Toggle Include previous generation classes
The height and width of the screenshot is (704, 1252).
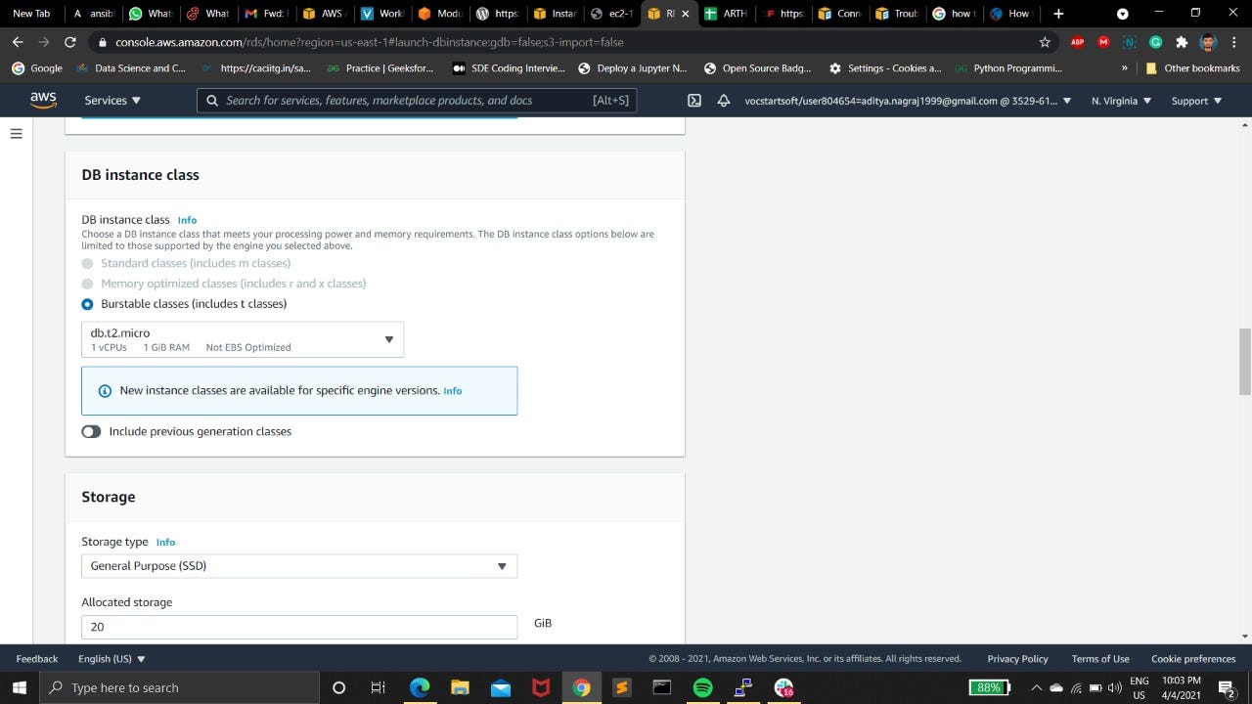point(91,431)
